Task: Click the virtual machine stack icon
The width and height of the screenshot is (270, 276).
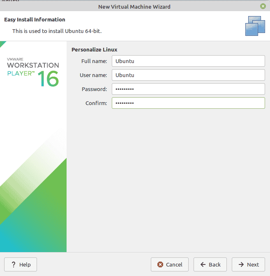Action: tap(255, 26)
